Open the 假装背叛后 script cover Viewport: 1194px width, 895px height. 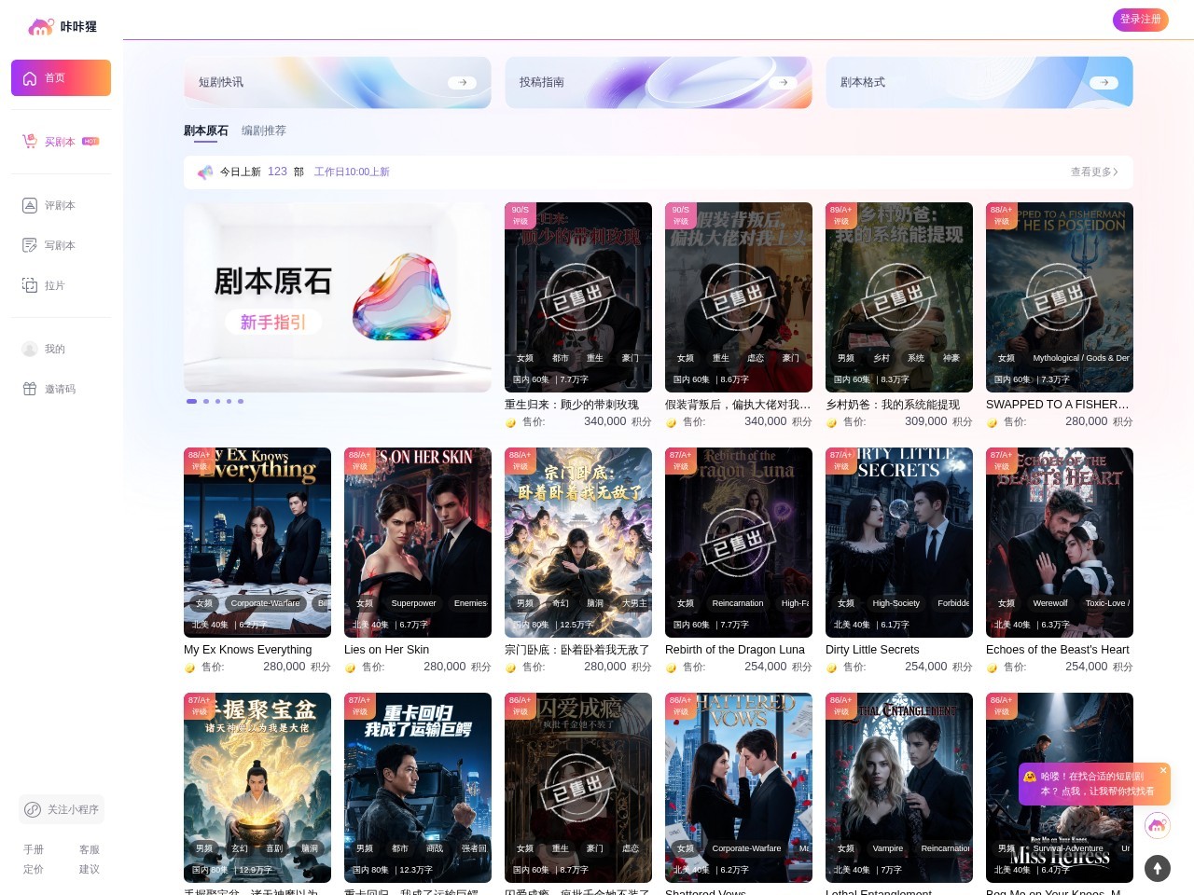pos(739,297)
